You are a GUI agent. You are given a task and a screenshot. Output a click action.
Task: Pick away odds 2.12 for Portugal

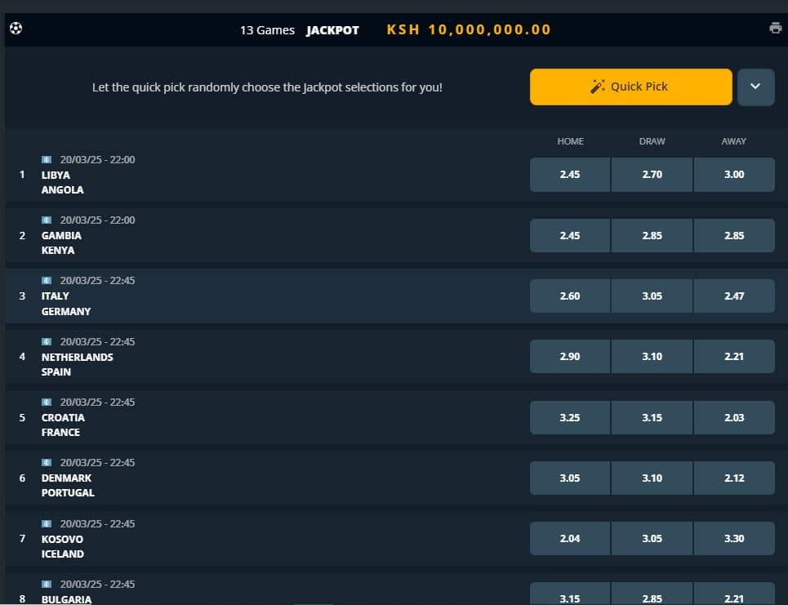[733, 478]
